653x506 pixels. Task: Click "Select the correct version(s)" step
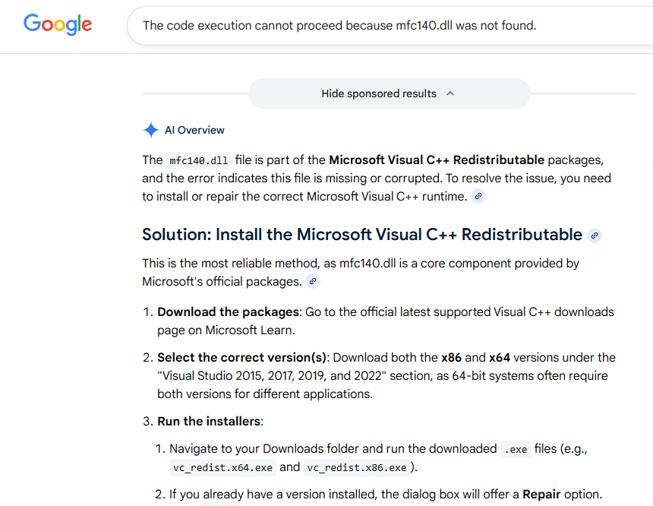point(241,357)
